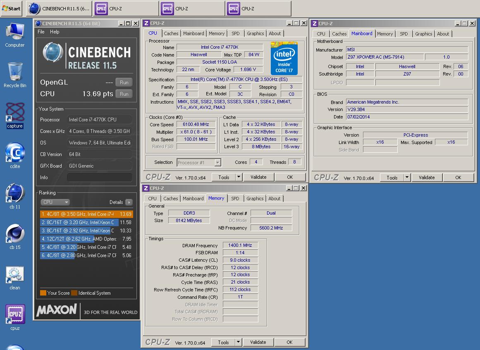Image resolution: width=480 pixels, height=350 pixels.
Task: Run the CPU benchmark
Action: point(124,94)
